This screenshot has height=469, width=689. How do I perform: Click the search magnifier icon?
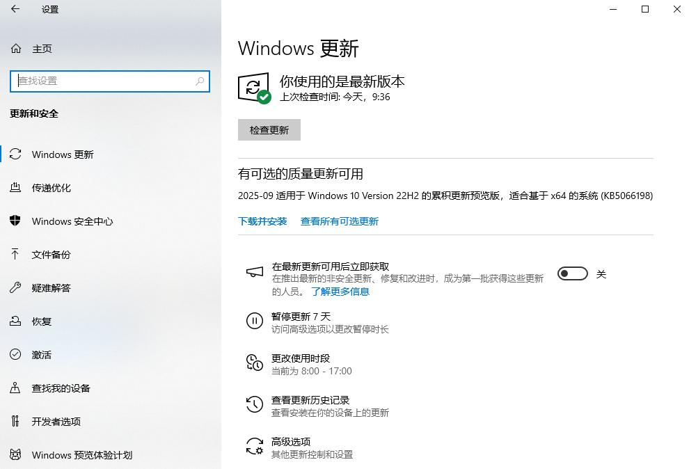click(200, 81)
